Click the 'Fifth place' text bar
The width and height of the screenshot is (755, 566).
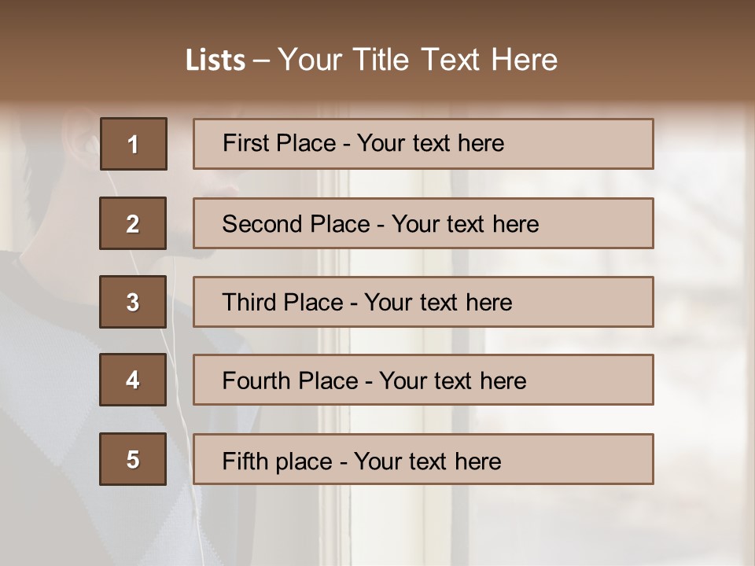tap(423, 459)
